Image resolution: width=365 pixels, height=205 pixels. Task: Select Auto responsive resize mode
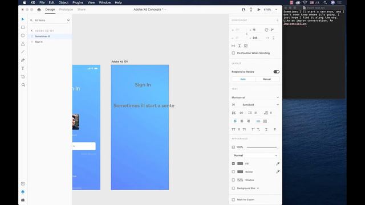(244, 79)
